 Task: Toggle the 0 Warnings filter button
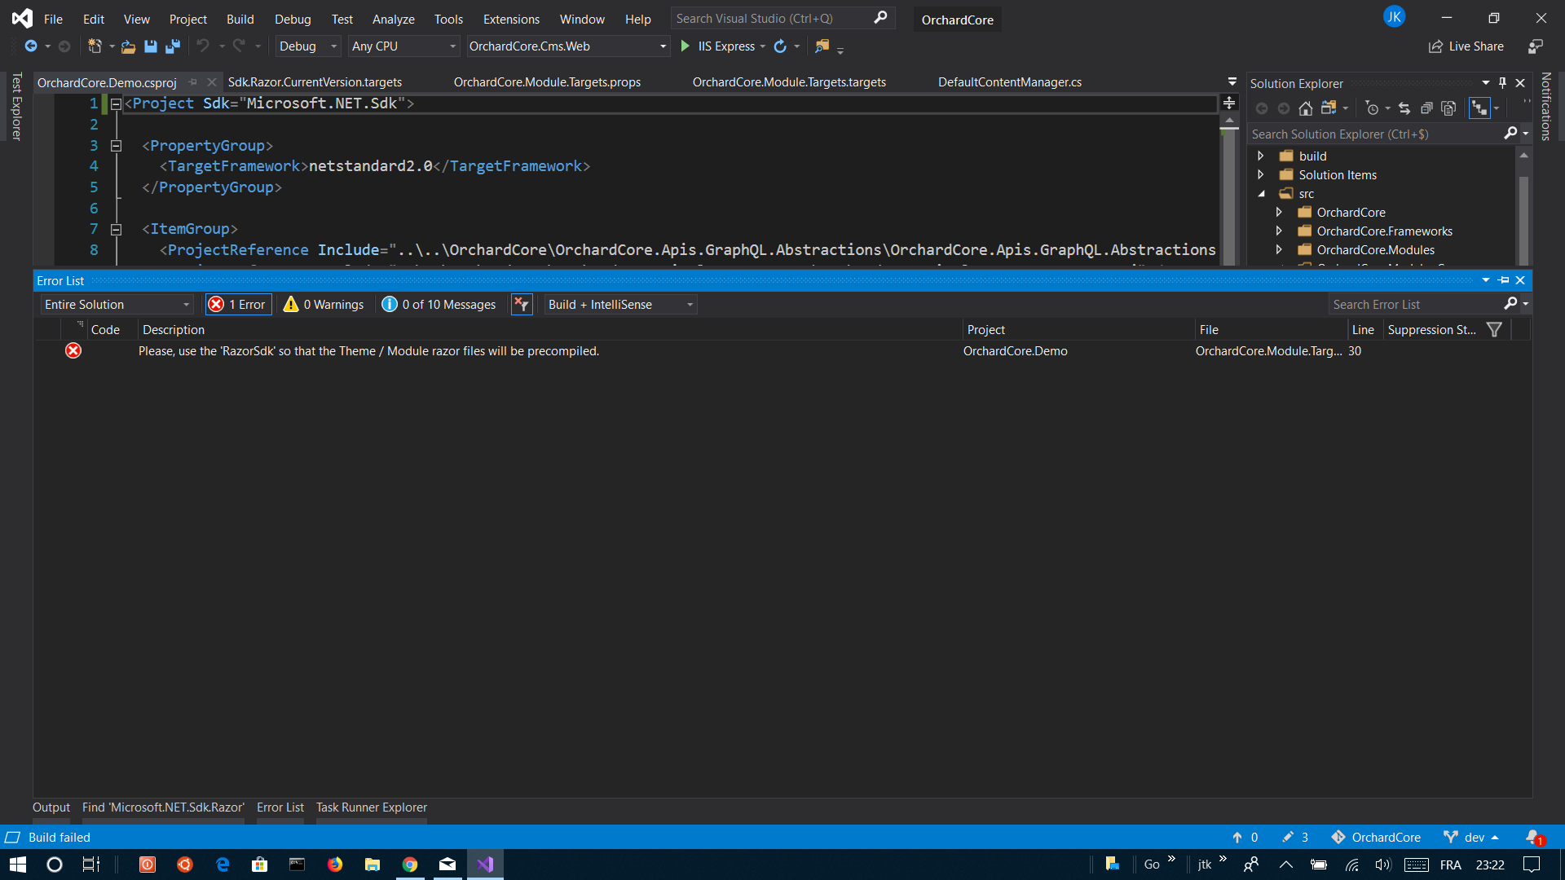click(324, 305)
